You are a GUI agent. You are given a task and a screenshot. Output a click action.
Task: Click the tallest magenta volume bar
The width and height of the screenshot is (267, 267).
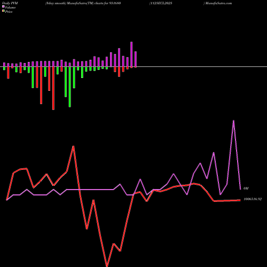tap(131, 54)
